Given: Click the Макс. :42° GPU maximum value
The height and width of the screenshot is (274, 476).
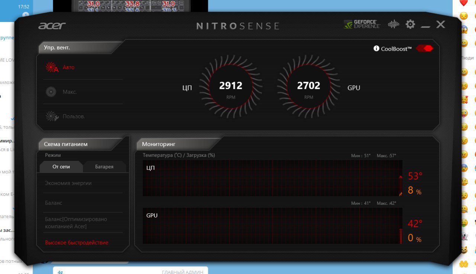Looking at the screenshot, I should click(x=386, y=203).
